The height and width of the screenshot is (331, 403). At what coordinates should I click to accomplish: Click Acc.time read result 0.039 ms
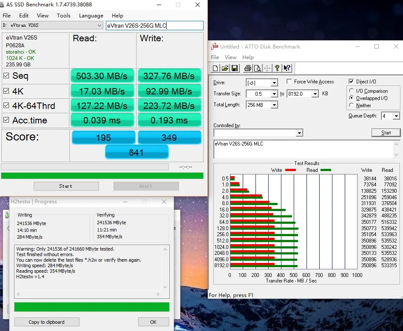[102, 120]
